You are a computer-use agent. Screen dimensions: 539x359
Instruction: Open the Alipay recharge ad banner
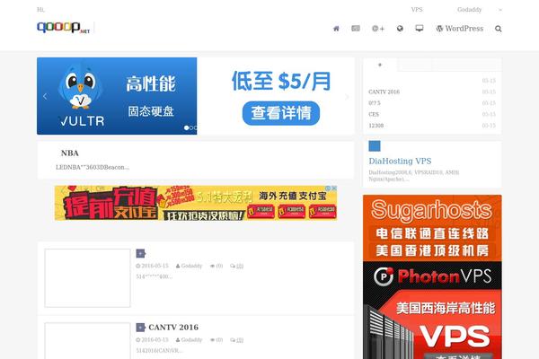click(x=196, y=203)
